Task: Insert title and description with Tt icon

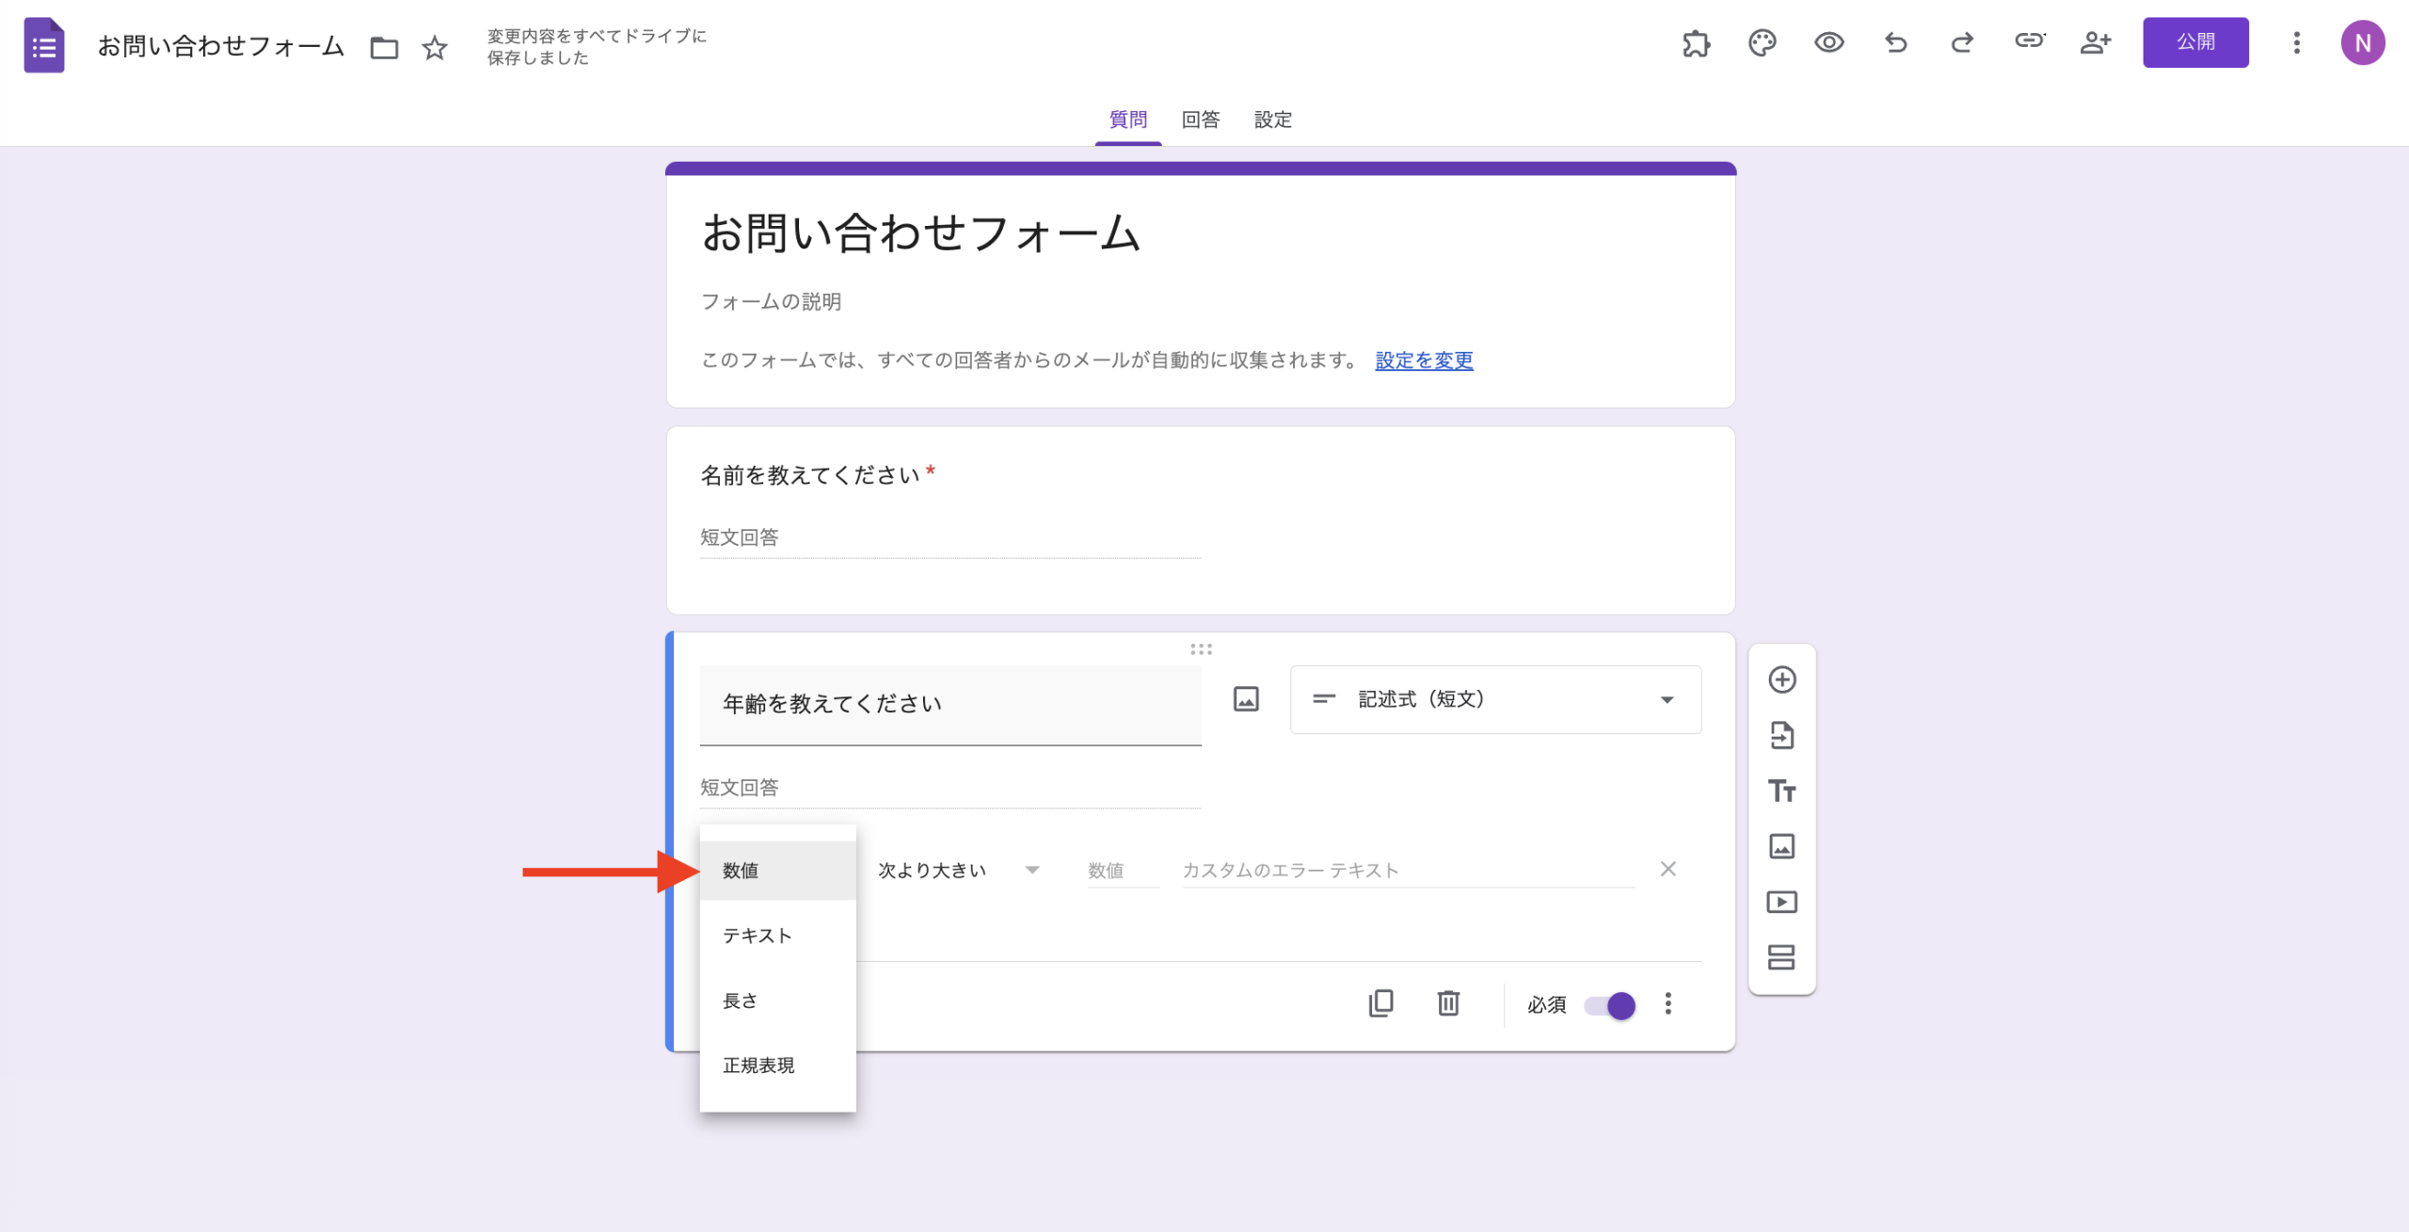Action: pyautogui.click(x=1781, y=792)
